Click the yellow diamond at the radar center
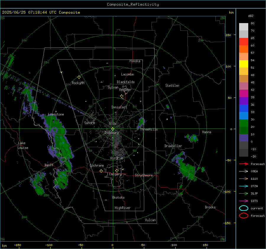The width and height of the screenshot is (266, 249). pos(113,129)
